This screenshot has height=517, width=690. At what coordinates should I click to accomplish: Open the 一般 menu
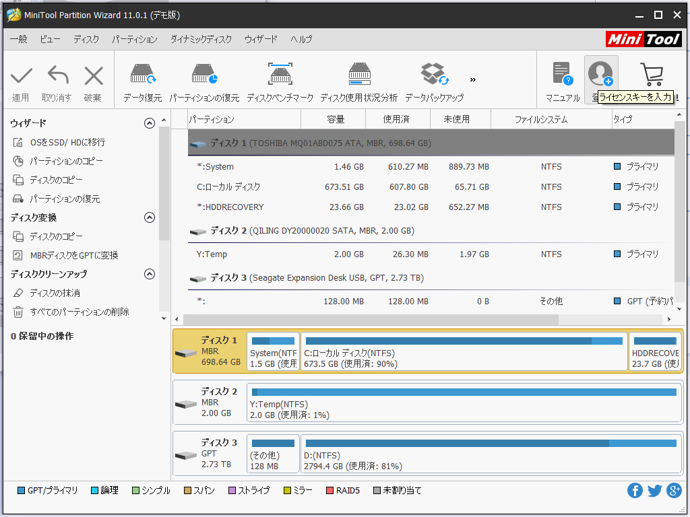(x=18, y=39)
